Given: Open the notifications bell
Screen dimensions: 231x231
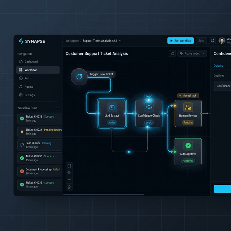Looking at the screenshot, I should point(212,41).
